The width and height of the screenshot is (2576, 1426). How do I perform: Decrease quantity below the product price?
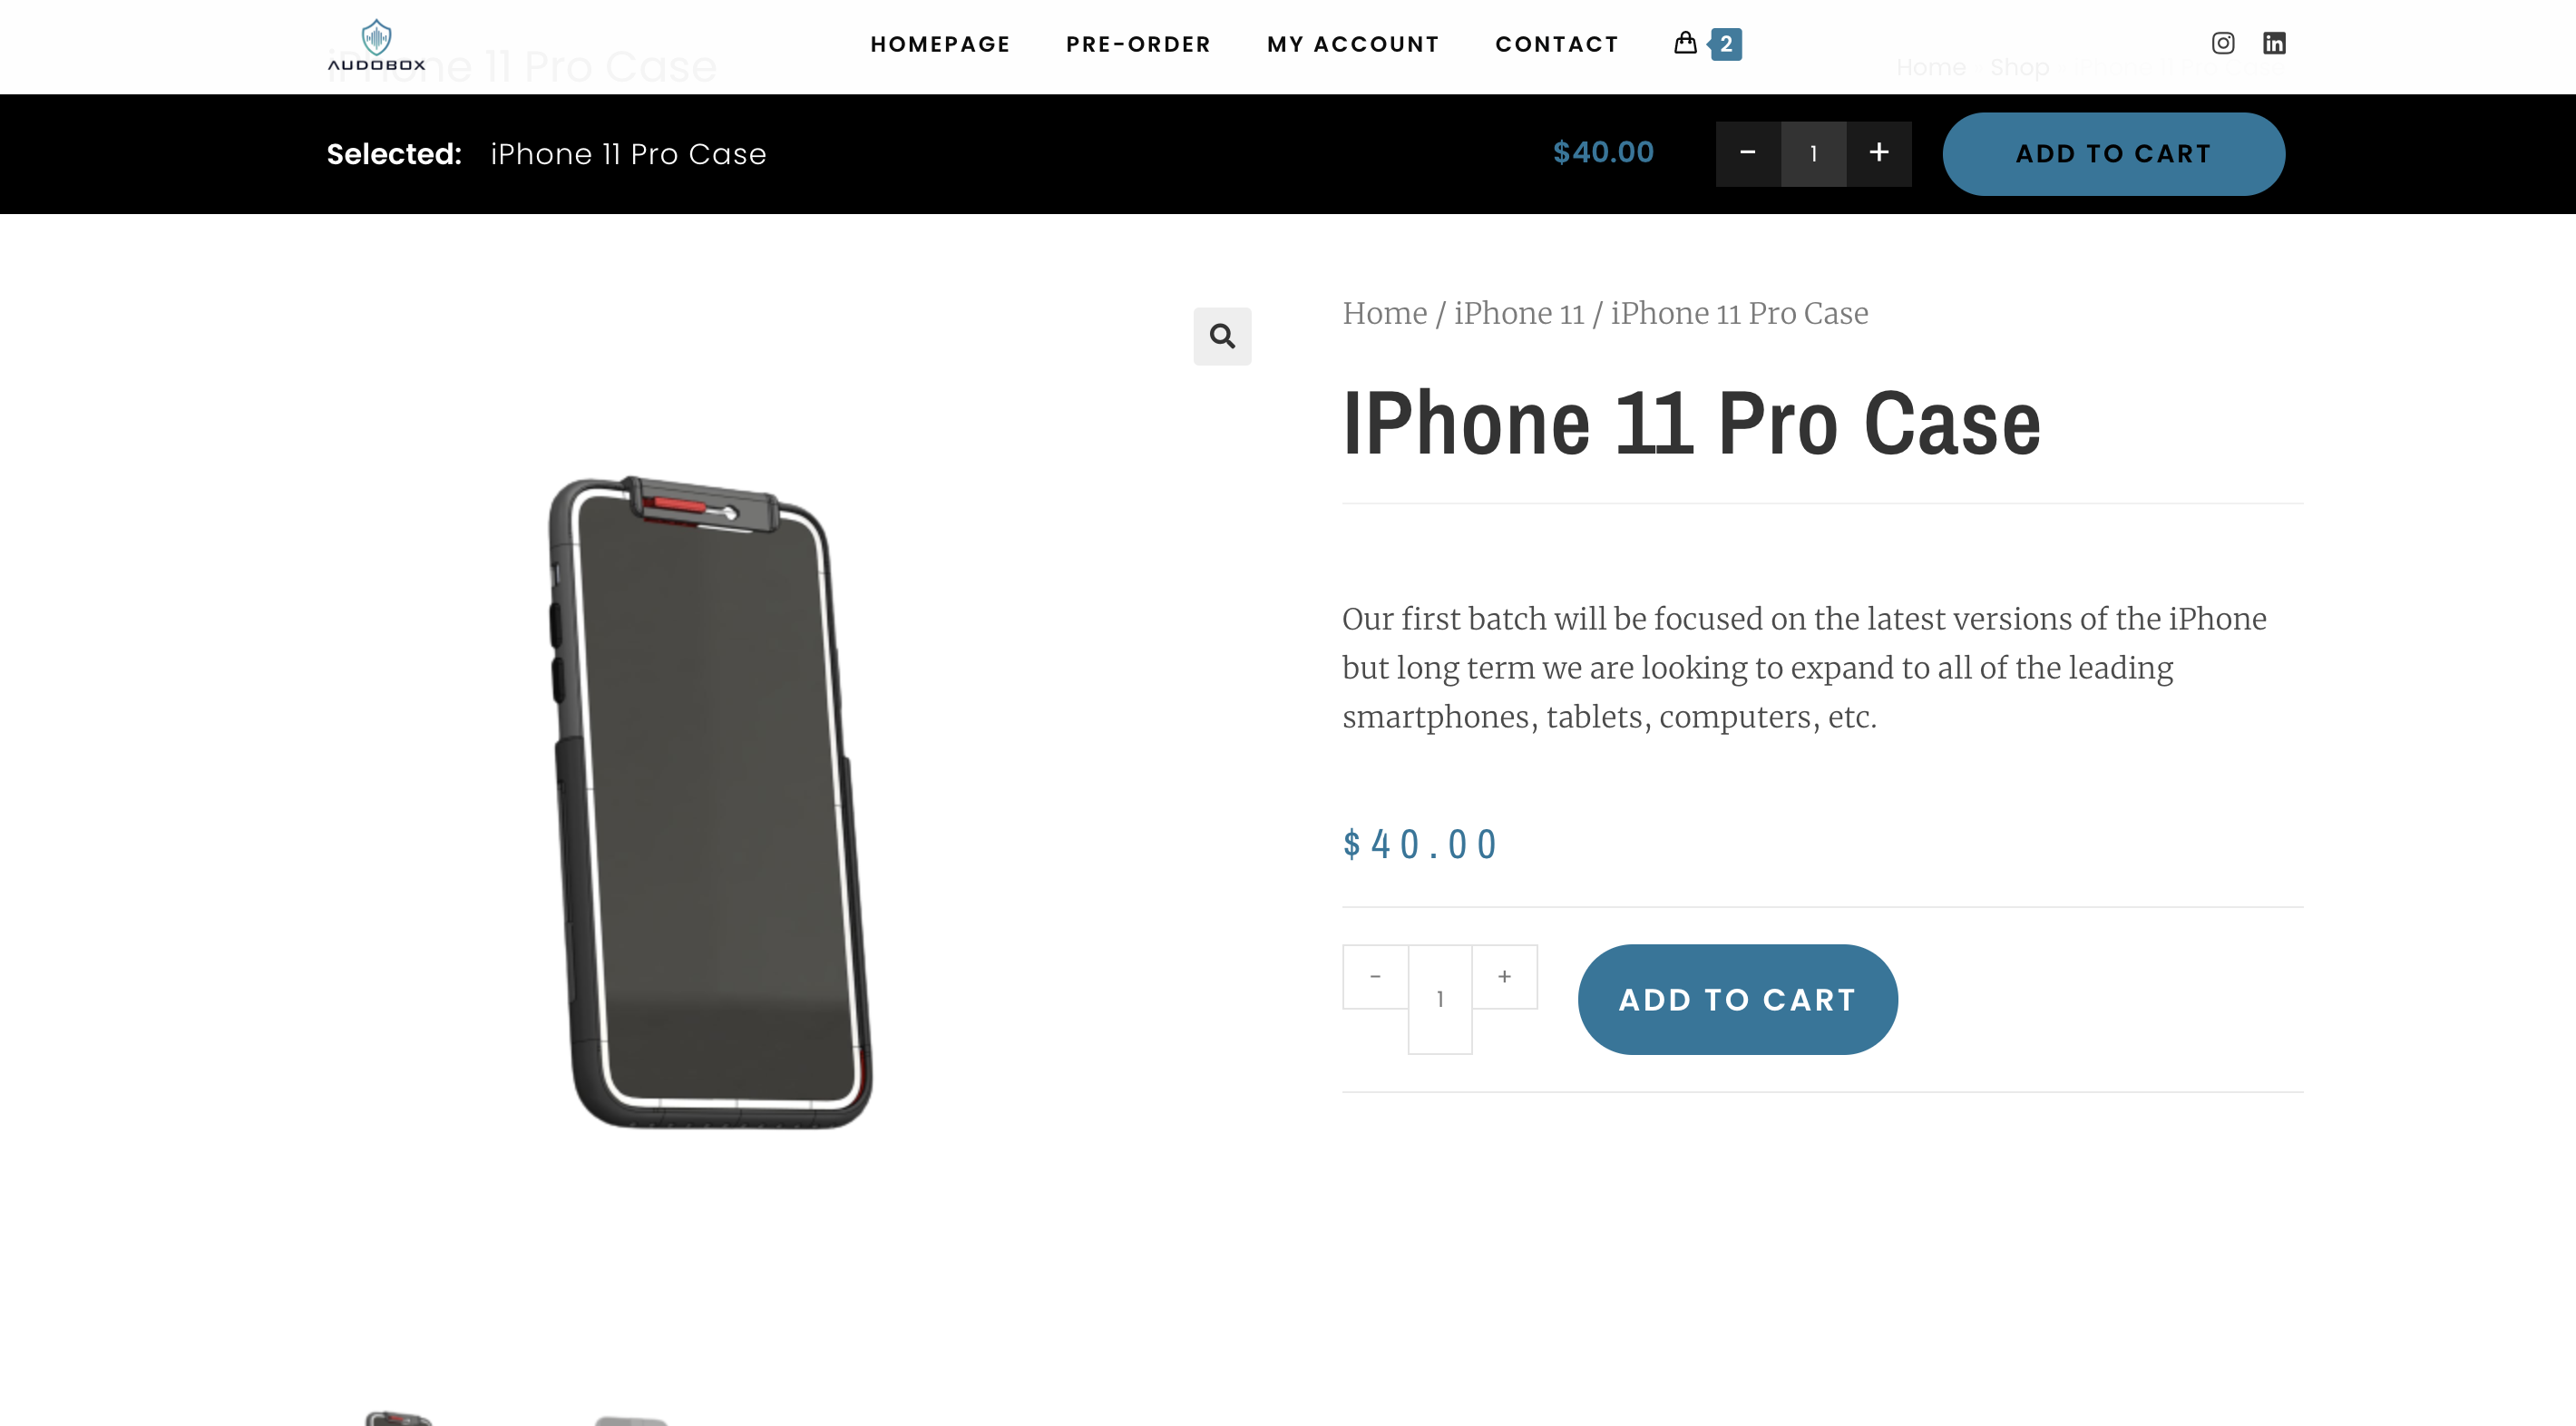click(1375, 977)
